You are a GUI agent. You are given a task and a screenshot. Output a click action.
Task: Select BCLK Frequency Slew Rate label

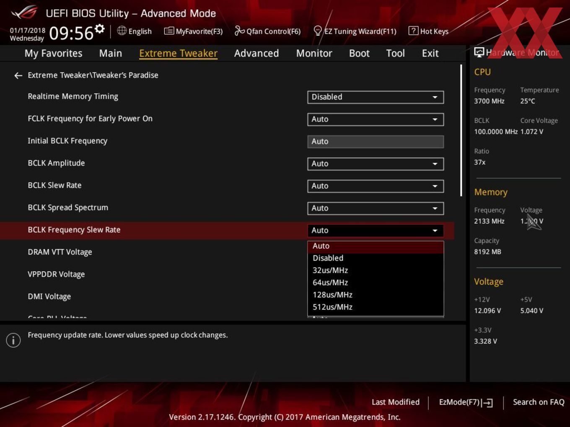click(x=74, y=229)
